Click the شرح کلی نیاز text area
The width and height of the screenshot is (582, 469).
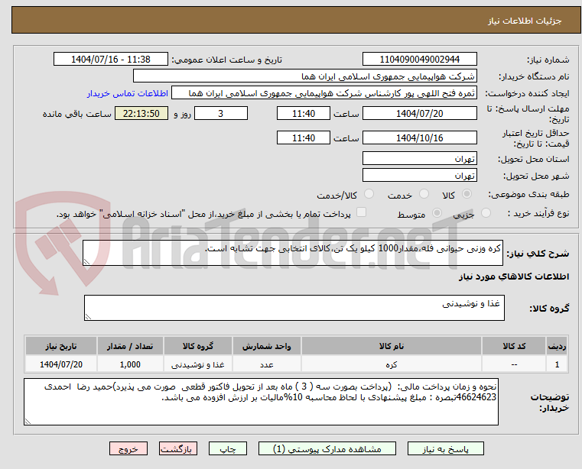292,253
